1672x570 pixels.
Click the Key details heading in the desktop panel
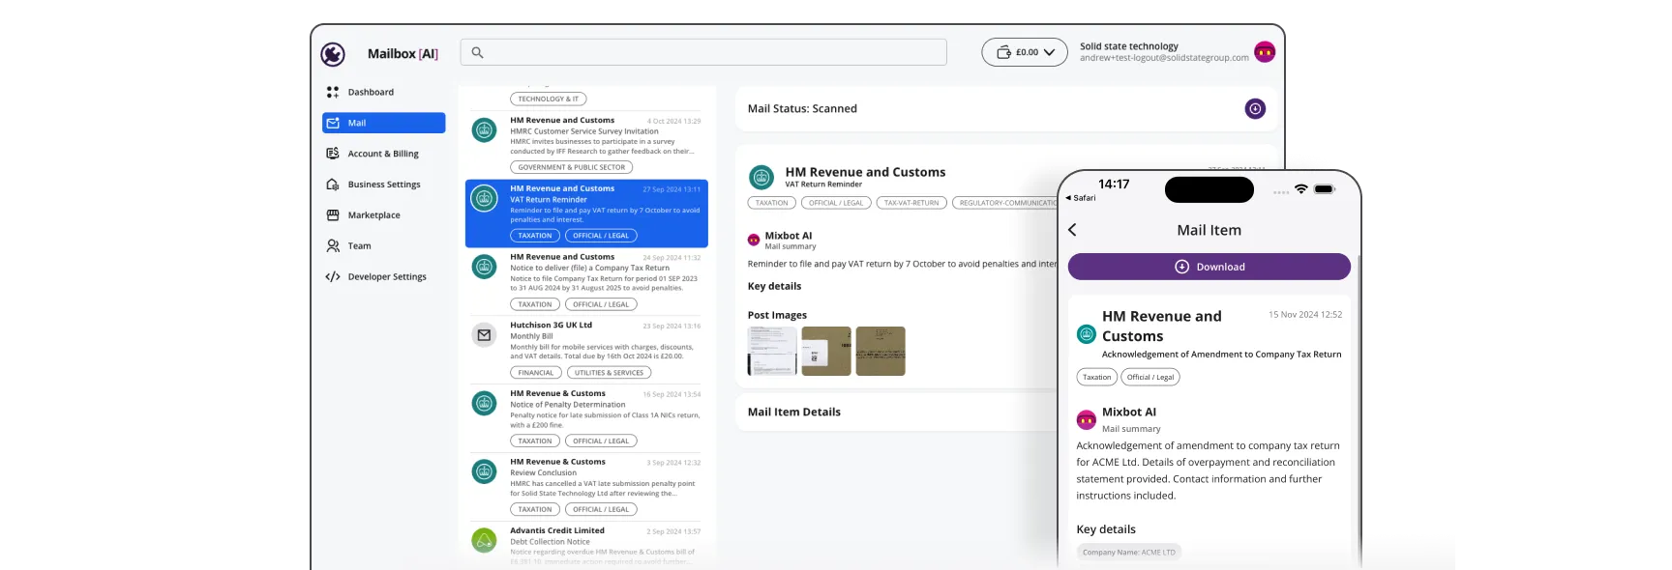pyautogui.click(x=774, y=286)
